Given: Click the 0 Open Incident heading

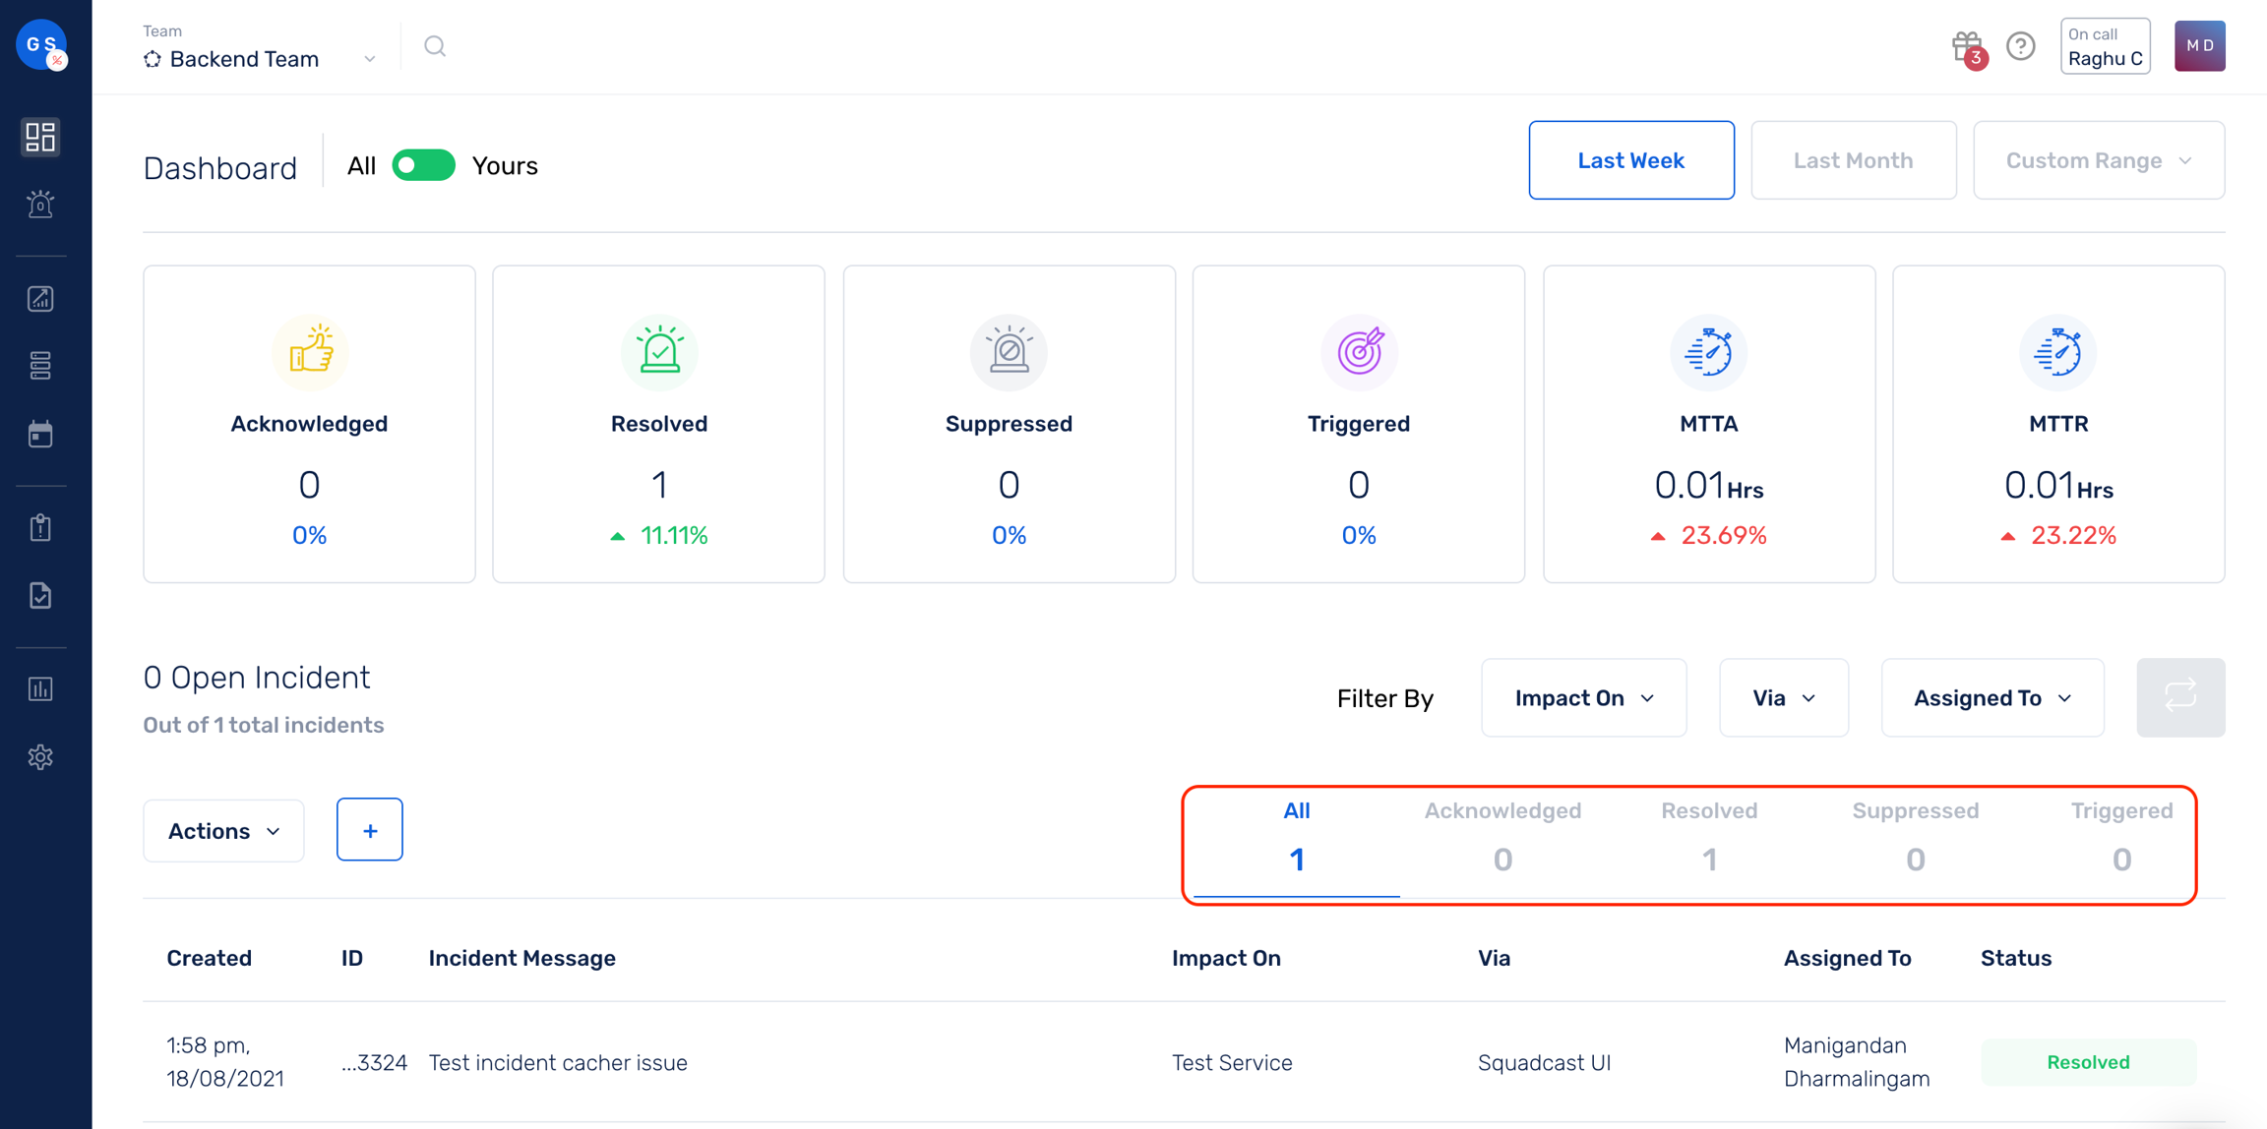Looking at the screenshot, I should click(x=257, y=678).
